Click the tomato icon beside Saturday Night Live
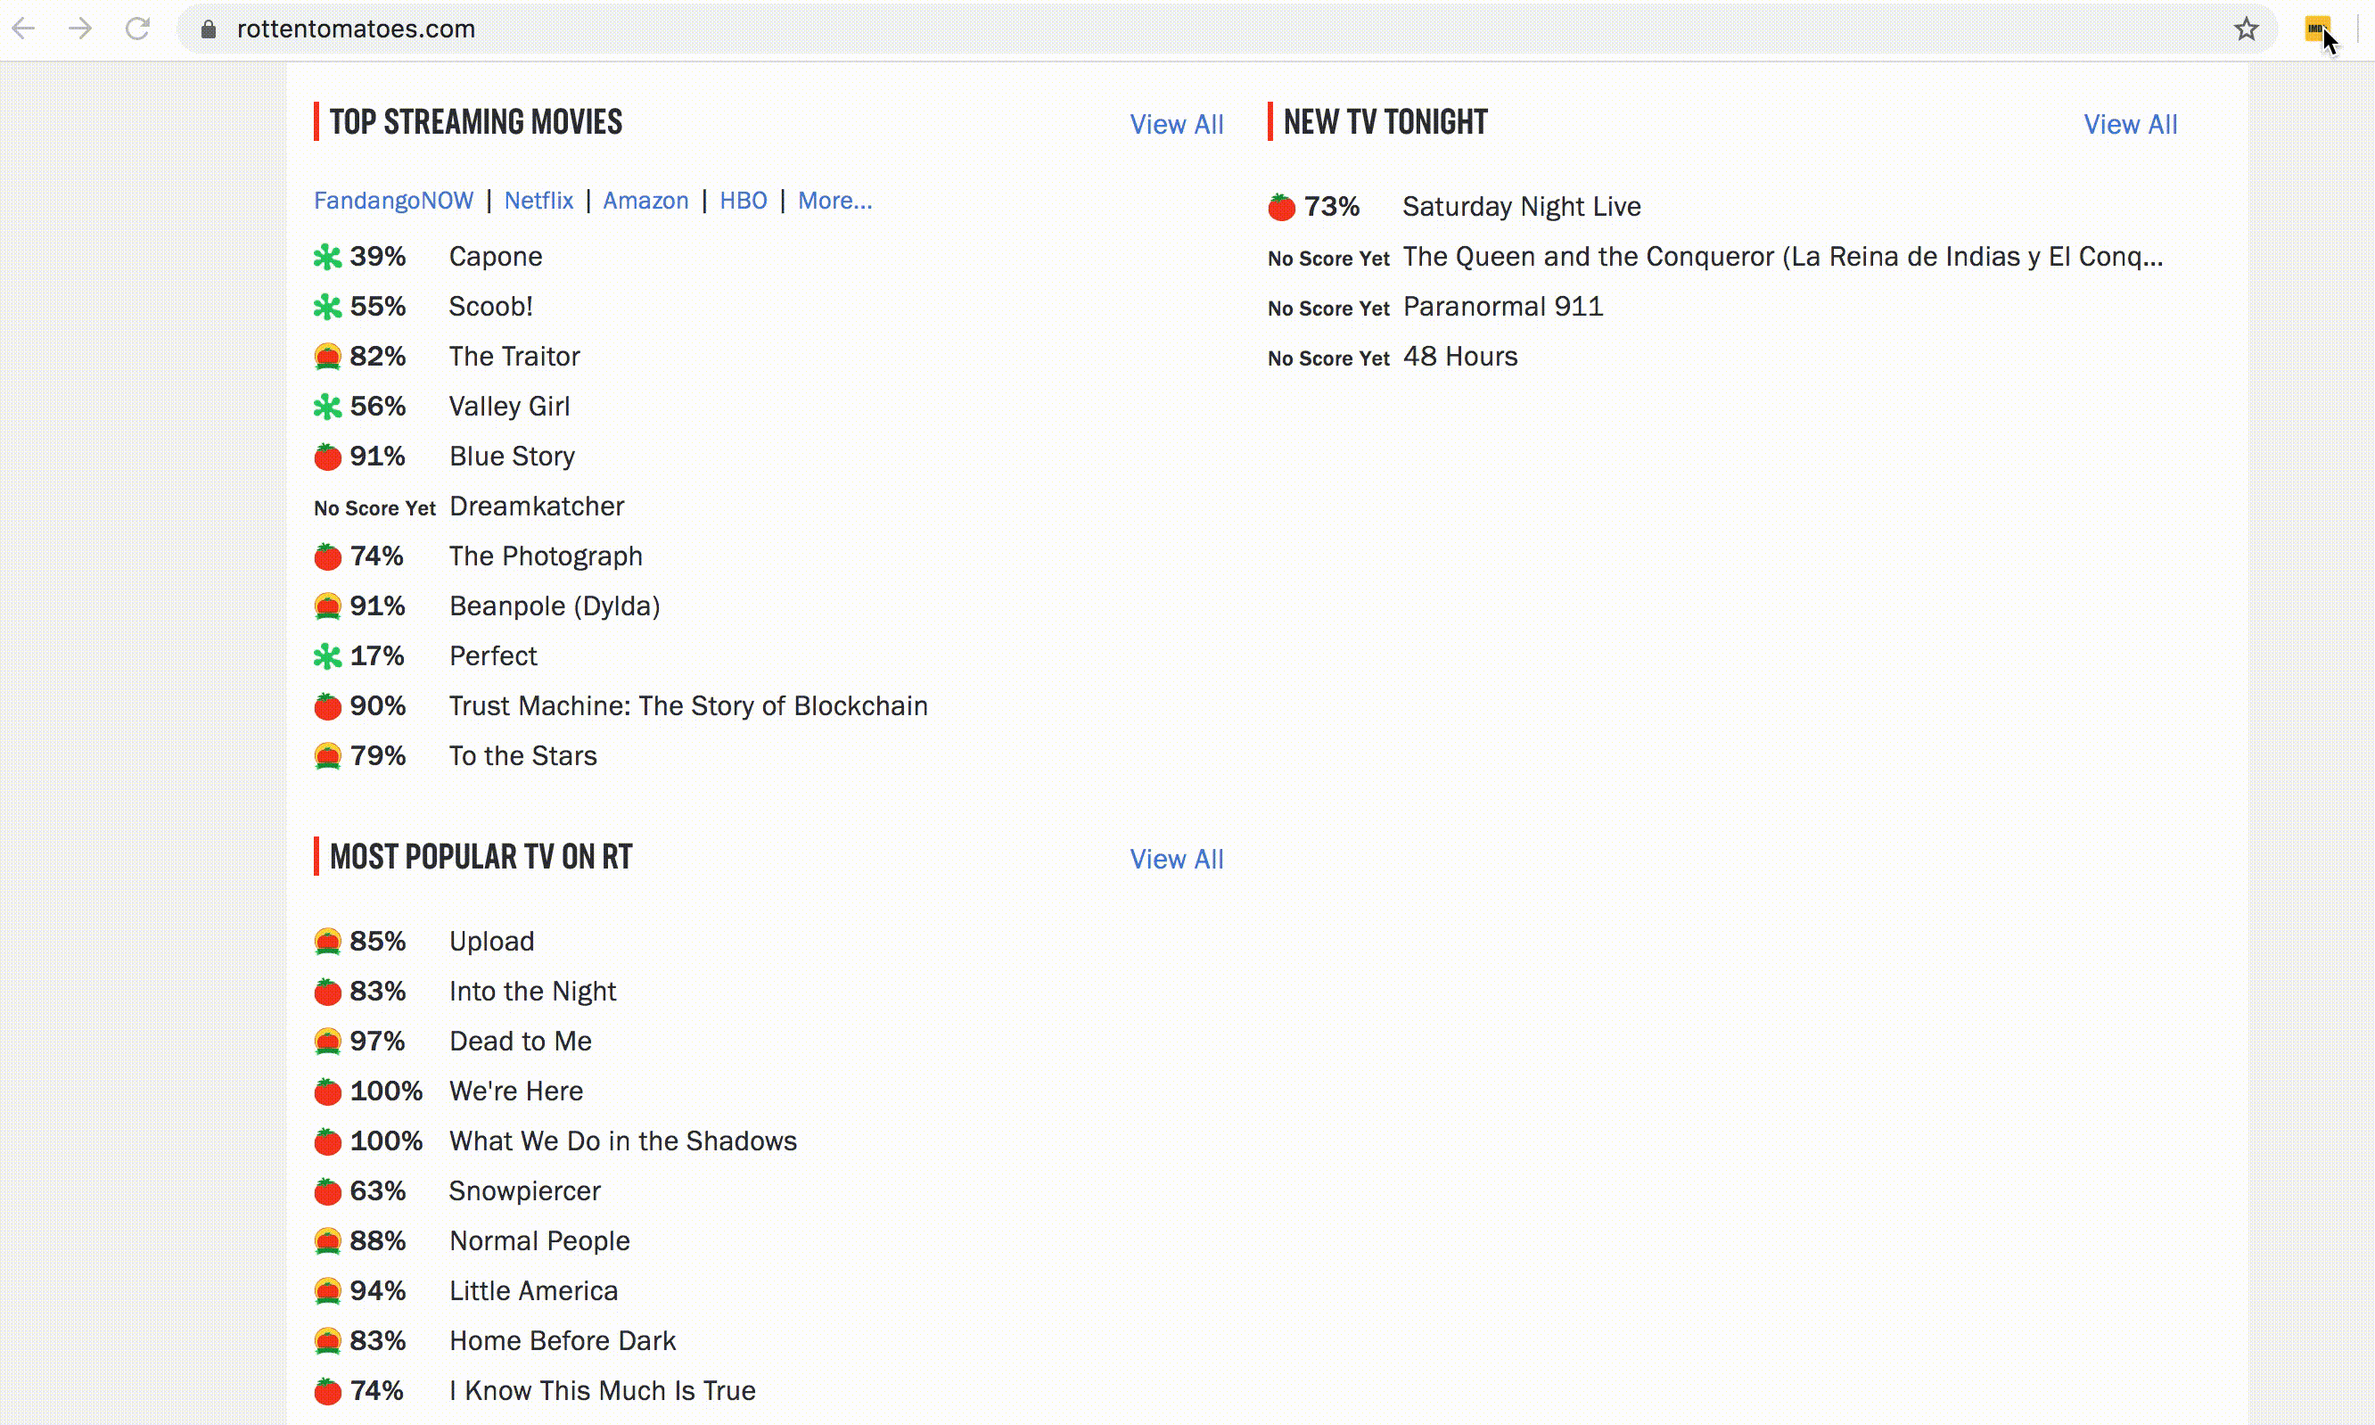The height and width of the screenshot is (1425, 2375). 1282,207
